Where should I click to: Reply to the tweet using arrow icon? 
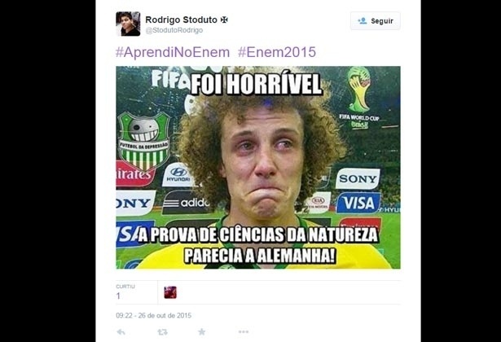(121, 332)
